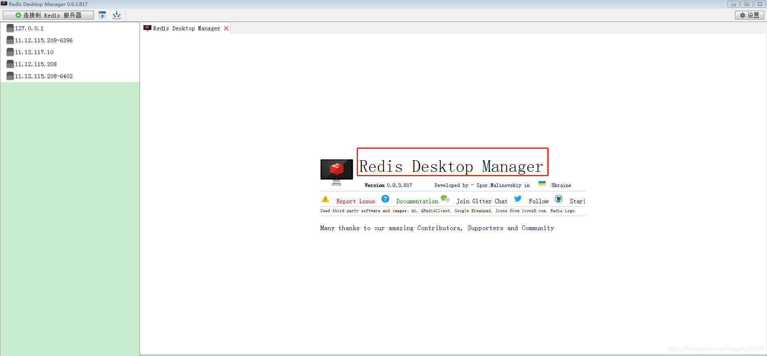
Task: Click the Connect to Redis Server button
Action: click(x=48, y=15)
